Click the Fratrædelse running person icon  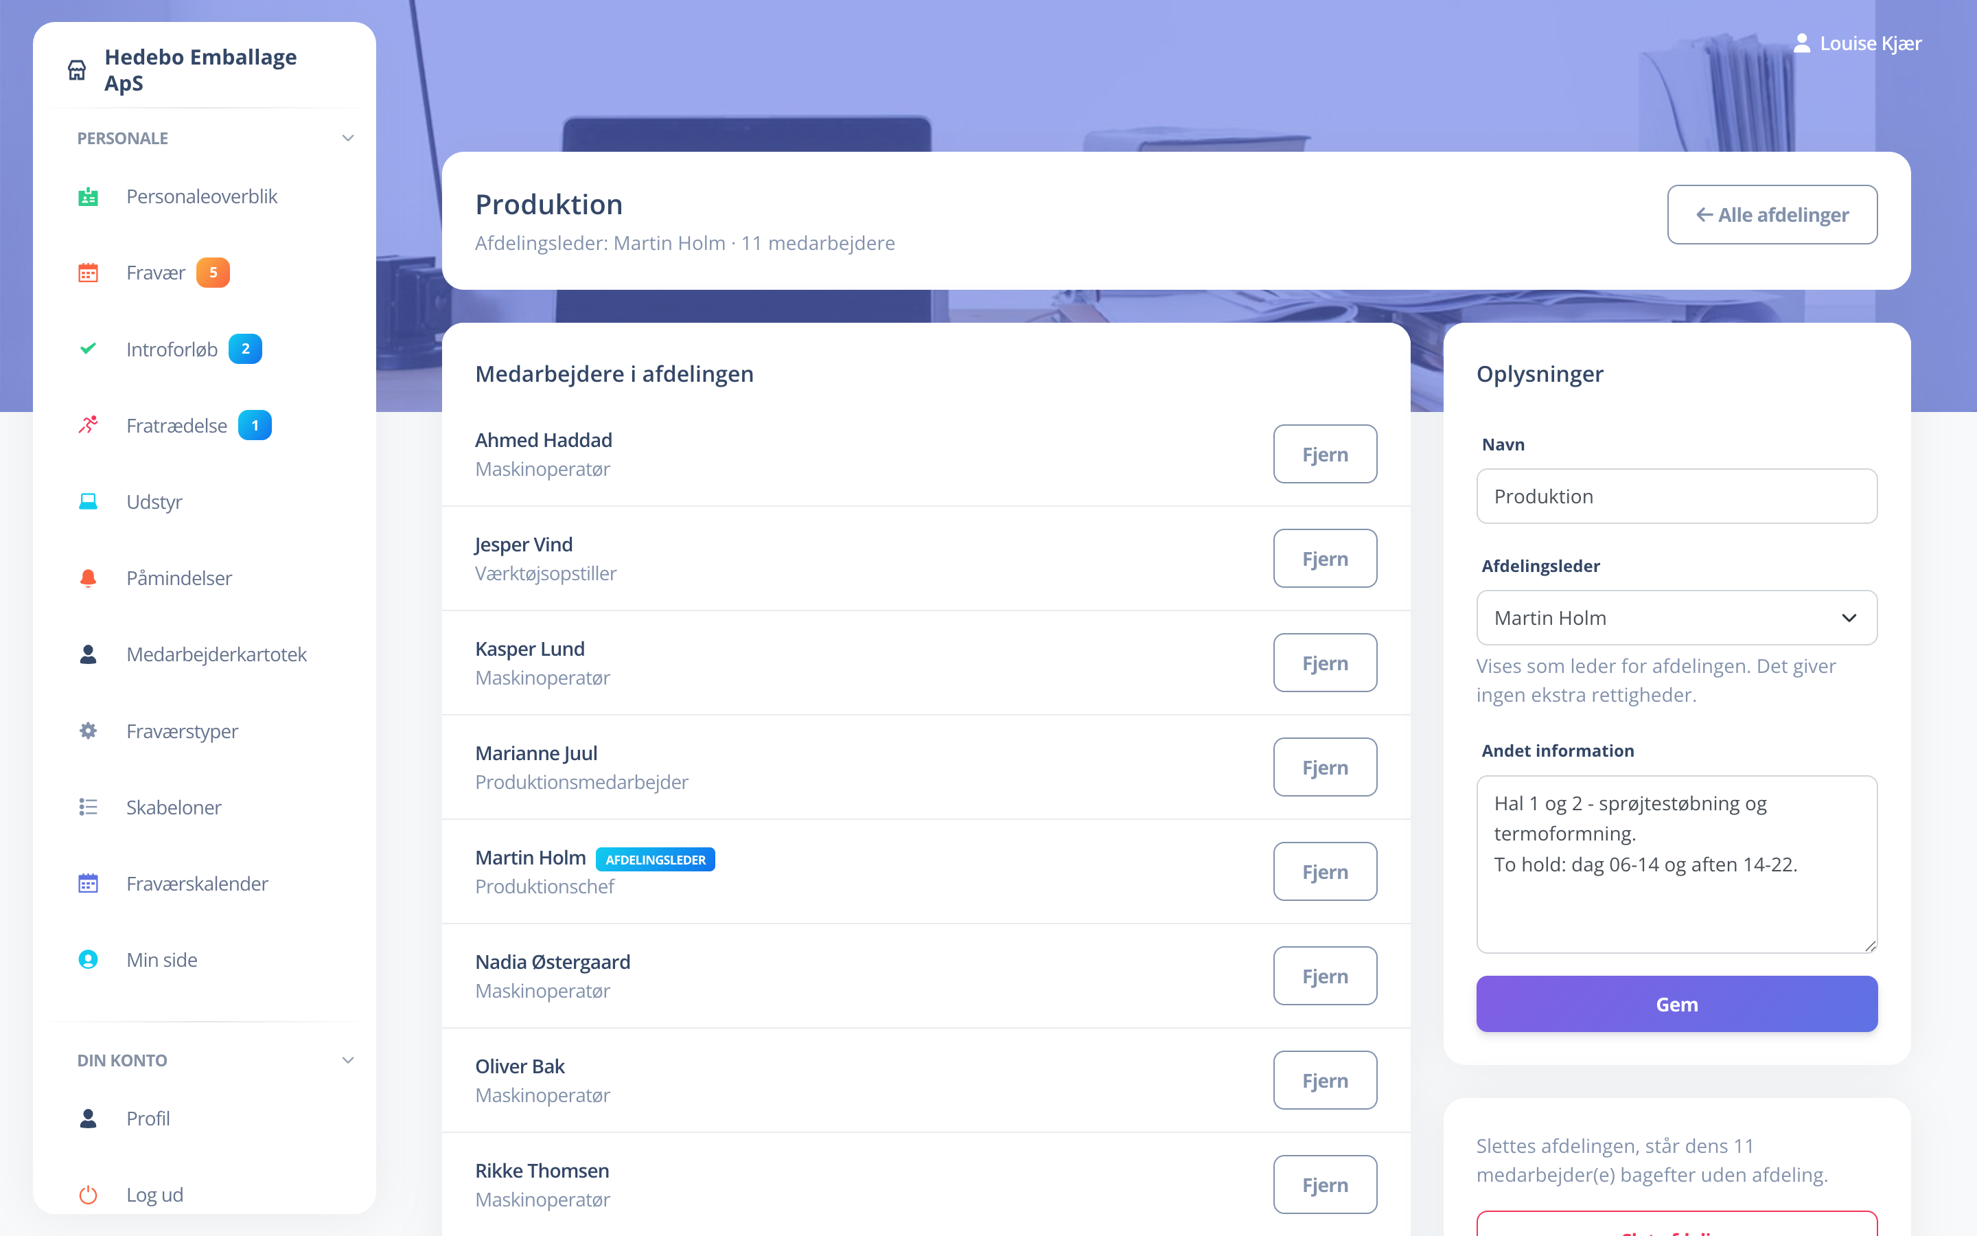tap(89, 425)
